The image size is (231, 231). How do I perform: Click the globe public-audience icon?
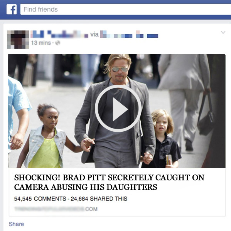click(x=58, y=43)
